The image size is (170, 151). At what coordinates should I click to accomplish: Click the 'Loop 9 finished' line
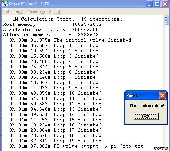(54, 88)
